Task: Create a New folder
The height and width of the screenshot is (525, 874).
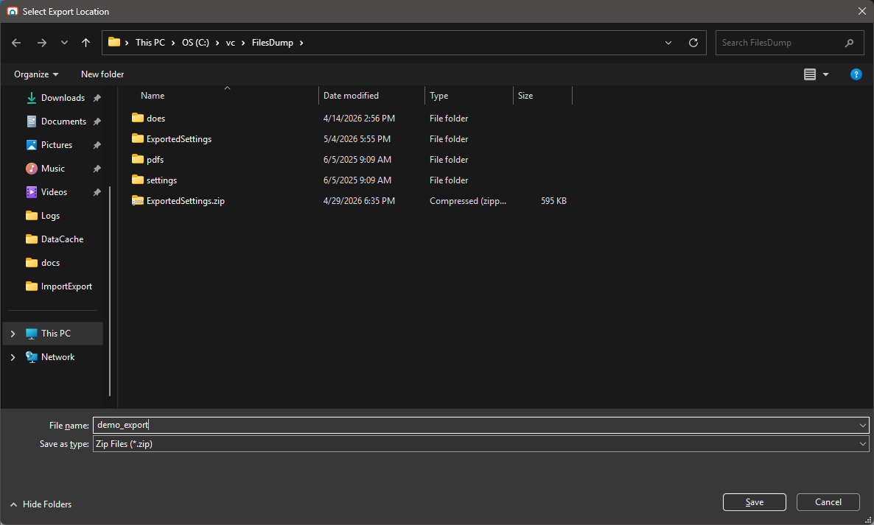Action: 102,74
